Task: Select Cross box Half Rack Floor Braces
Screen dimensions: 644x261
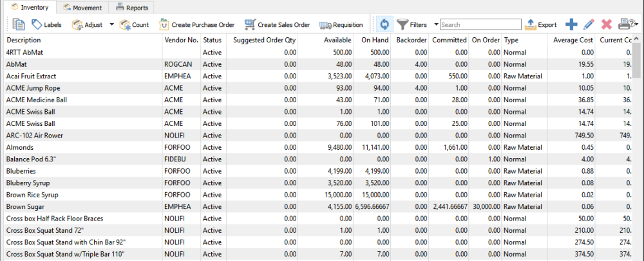Action: 318,219
